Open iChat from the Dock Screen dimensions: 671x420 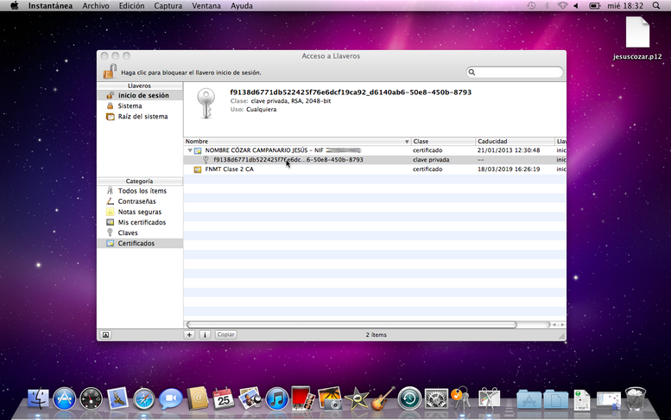170,399
